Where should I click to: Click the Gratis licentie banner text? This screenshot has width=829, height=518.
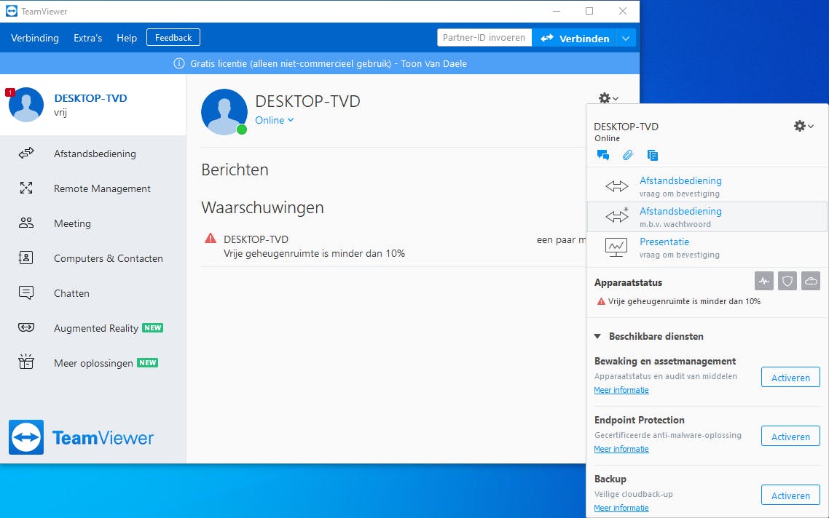coord(329,63)
